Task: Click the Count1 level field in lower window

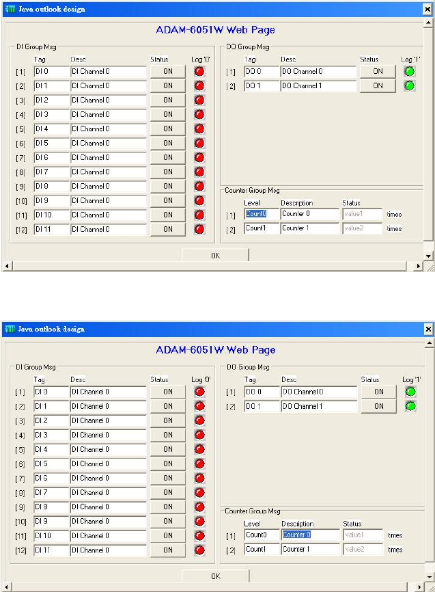Action: pyautogui.click(x=262, y=550)
